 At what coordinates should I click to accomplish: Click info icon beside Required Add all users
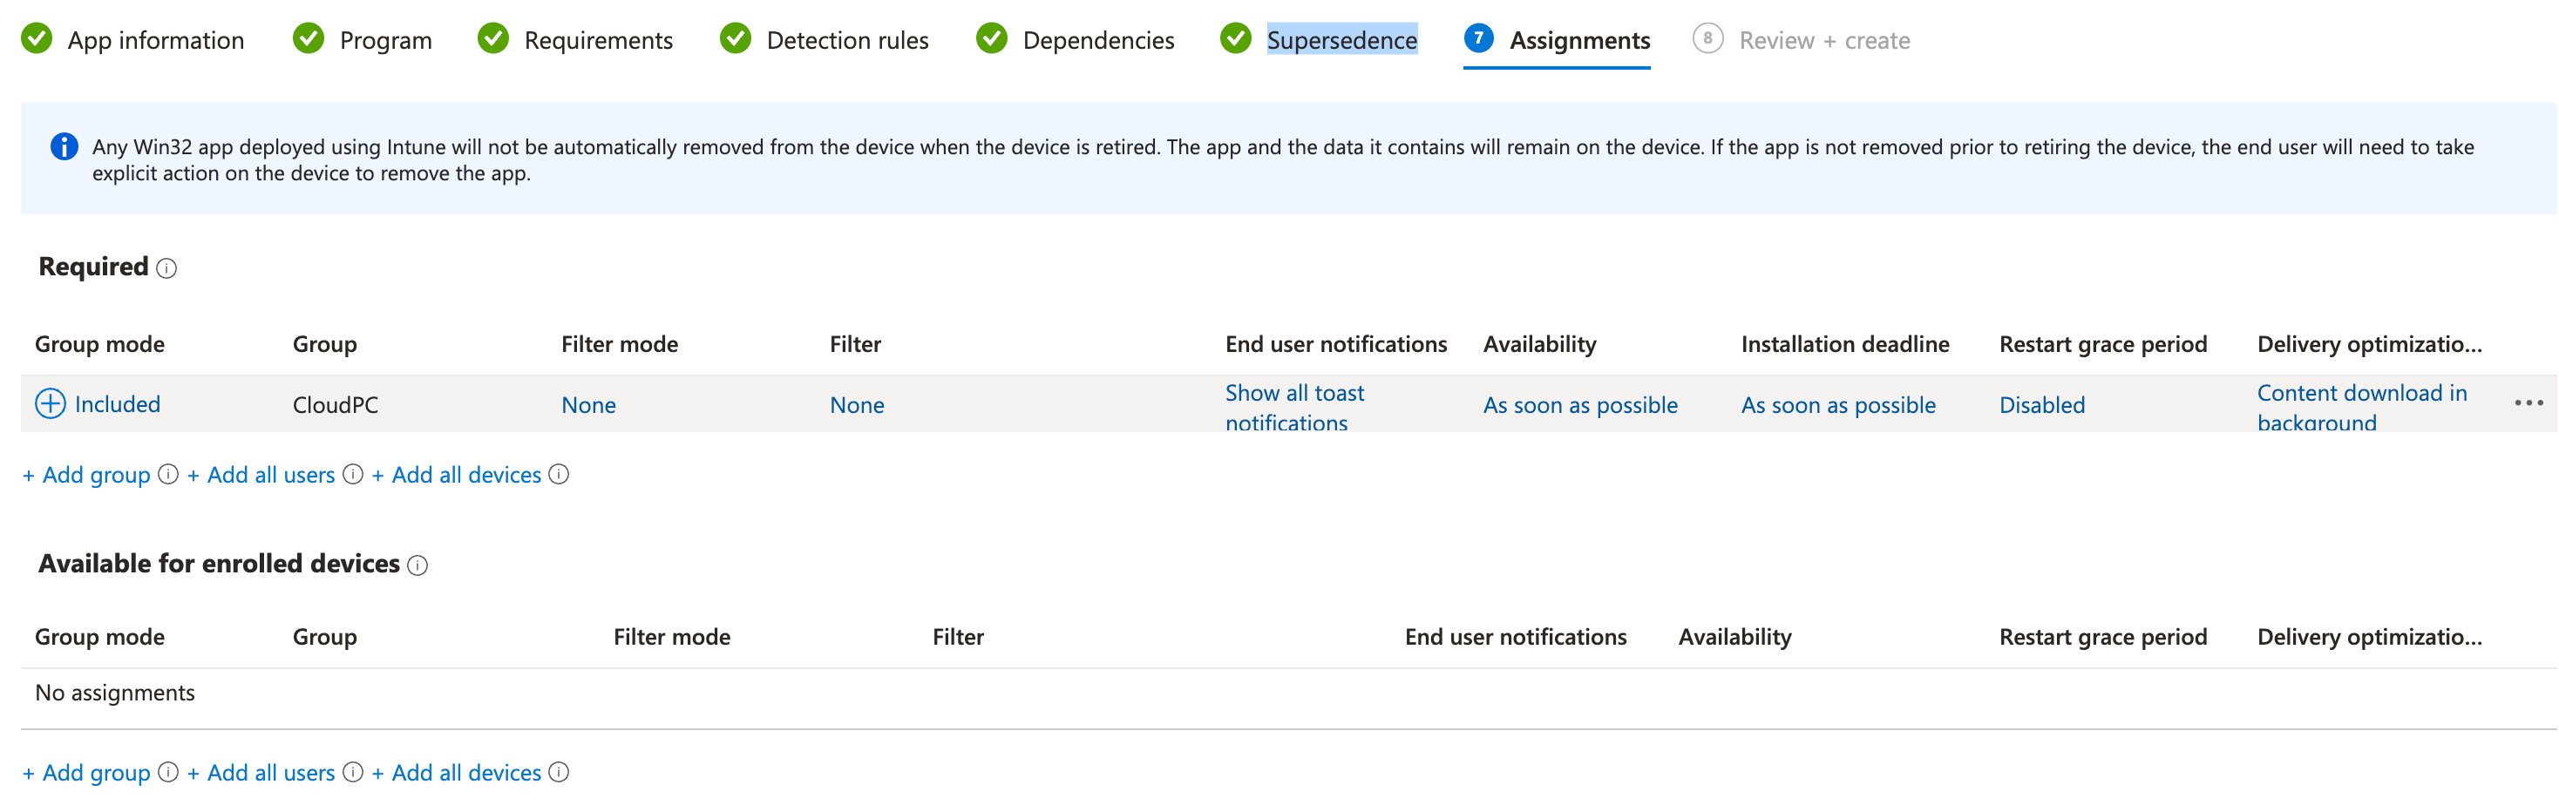353,475
